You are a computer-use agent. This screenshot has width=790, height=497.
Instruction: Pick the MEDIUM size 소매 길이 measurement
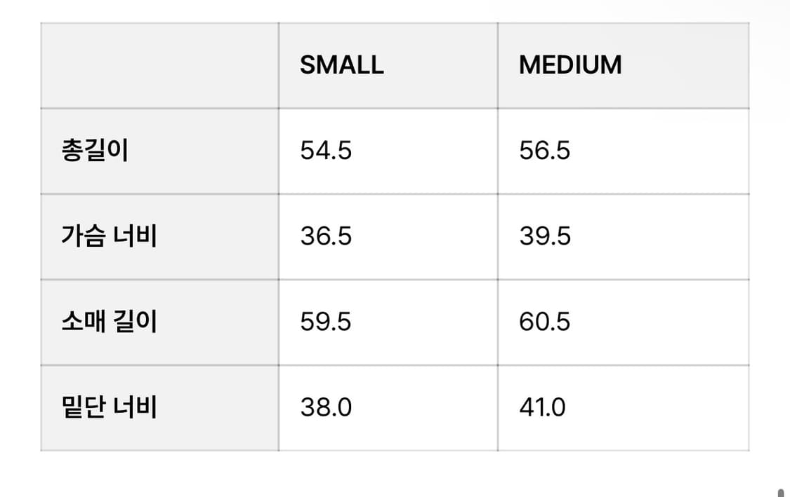click(x=545, y=322)
